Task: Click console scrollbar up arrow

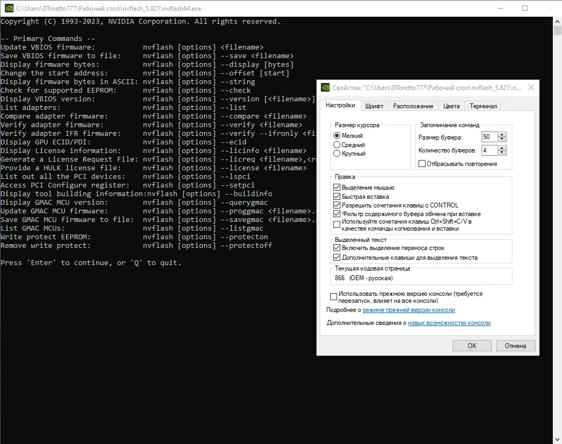Action: [x=557, y=21]
